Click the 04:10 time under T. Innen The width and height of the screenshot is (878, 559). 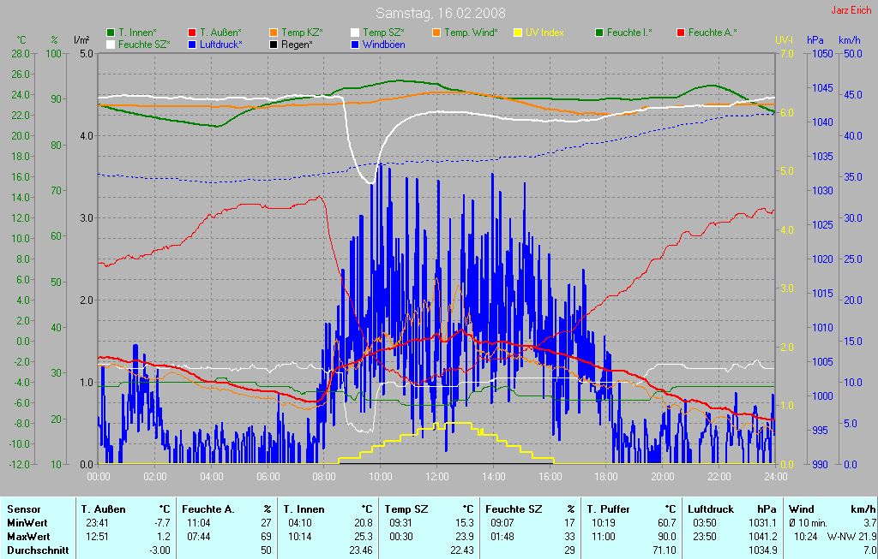(299, 523)
